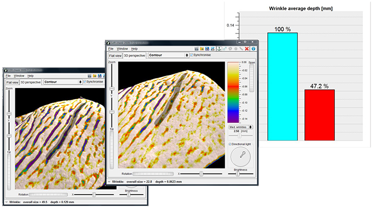The image size is (372, 208).
Task: Open the Help menu in back window
Action: coord(30,76)
